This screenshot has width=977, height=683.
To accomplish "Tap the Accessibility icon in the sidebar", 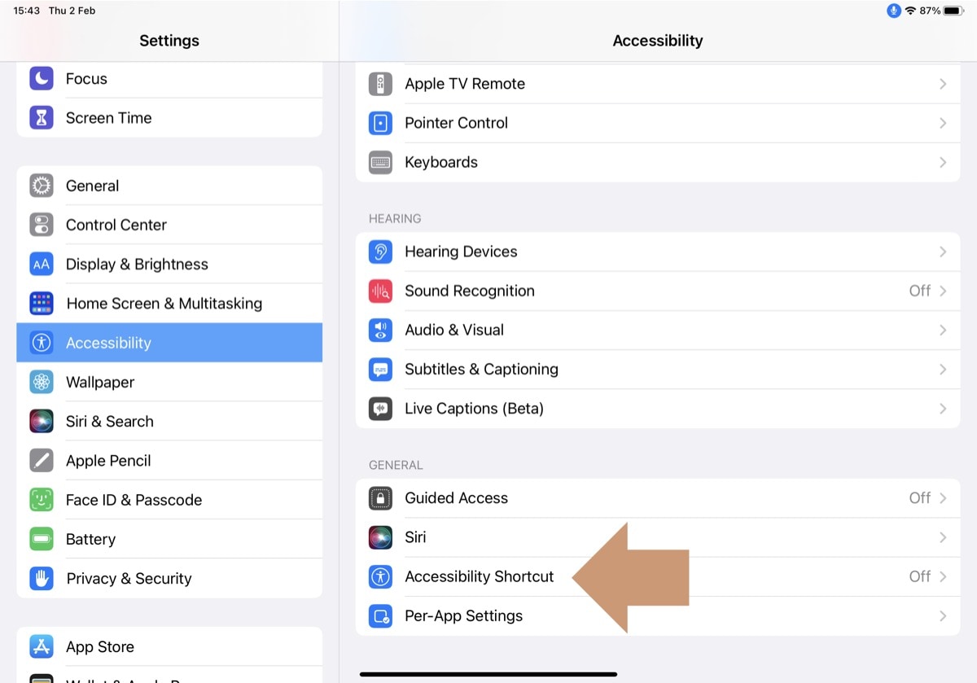I will (42, 343).
